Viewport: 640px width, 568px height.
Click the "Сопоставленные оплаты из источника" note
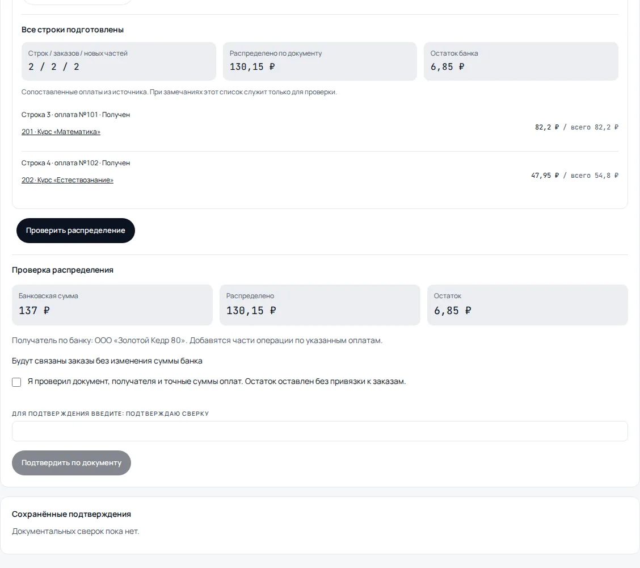179,92
